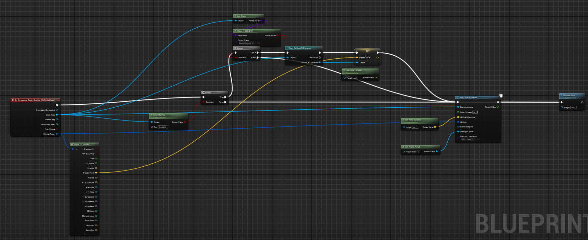Click the Sweep Result output pin
The height and width of the screenshot is (240, 588).
57,134
